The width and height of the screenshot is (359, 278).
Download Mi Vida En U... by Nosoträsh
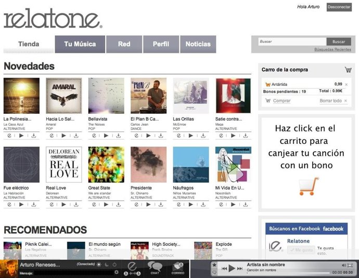click(x=246, y=204)
